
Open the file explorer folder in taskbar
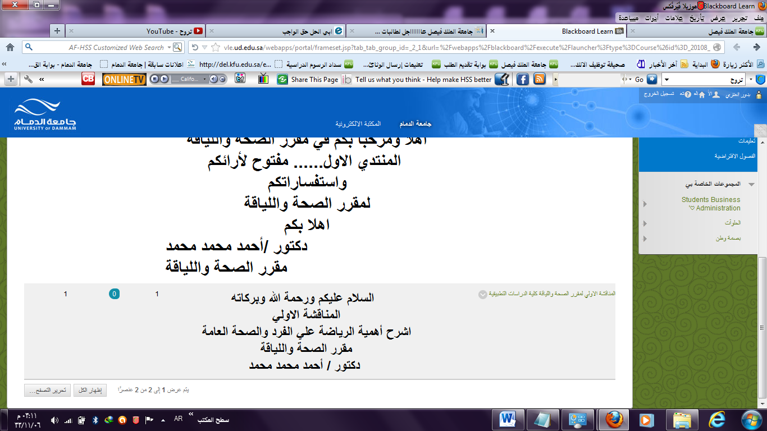(x=682, y=419)
